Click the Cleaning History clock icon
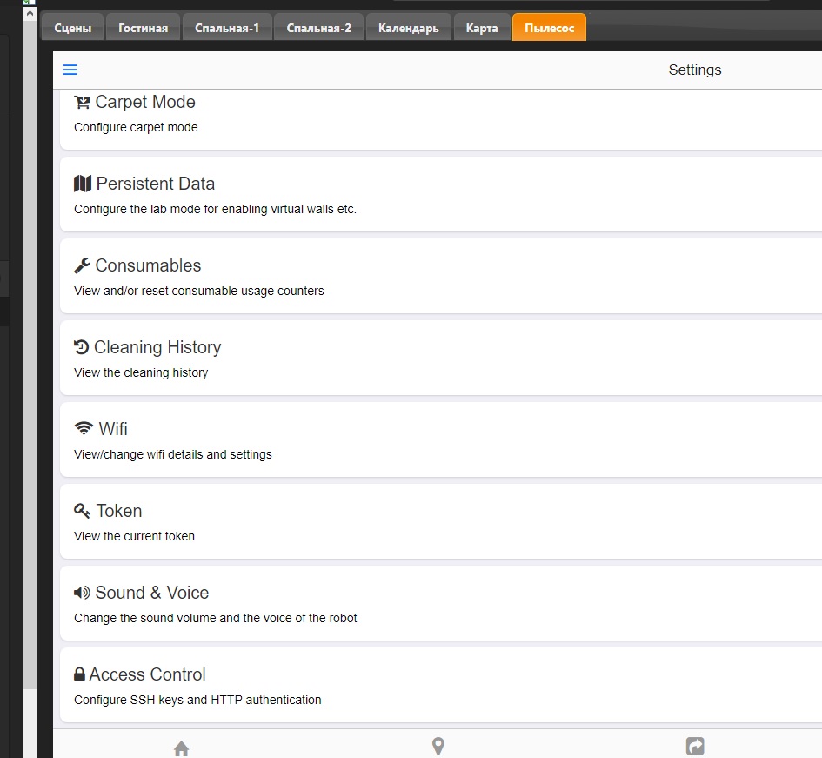The width and height of the screenshot is (822, 758). (82, 347)
